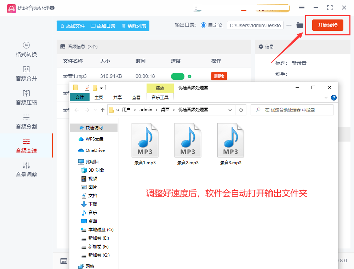Image resolution: width=354 pixels, height=269 pixels.
Task: Select 快速访问 in navigation pane
Action: [x=94, y=128]
